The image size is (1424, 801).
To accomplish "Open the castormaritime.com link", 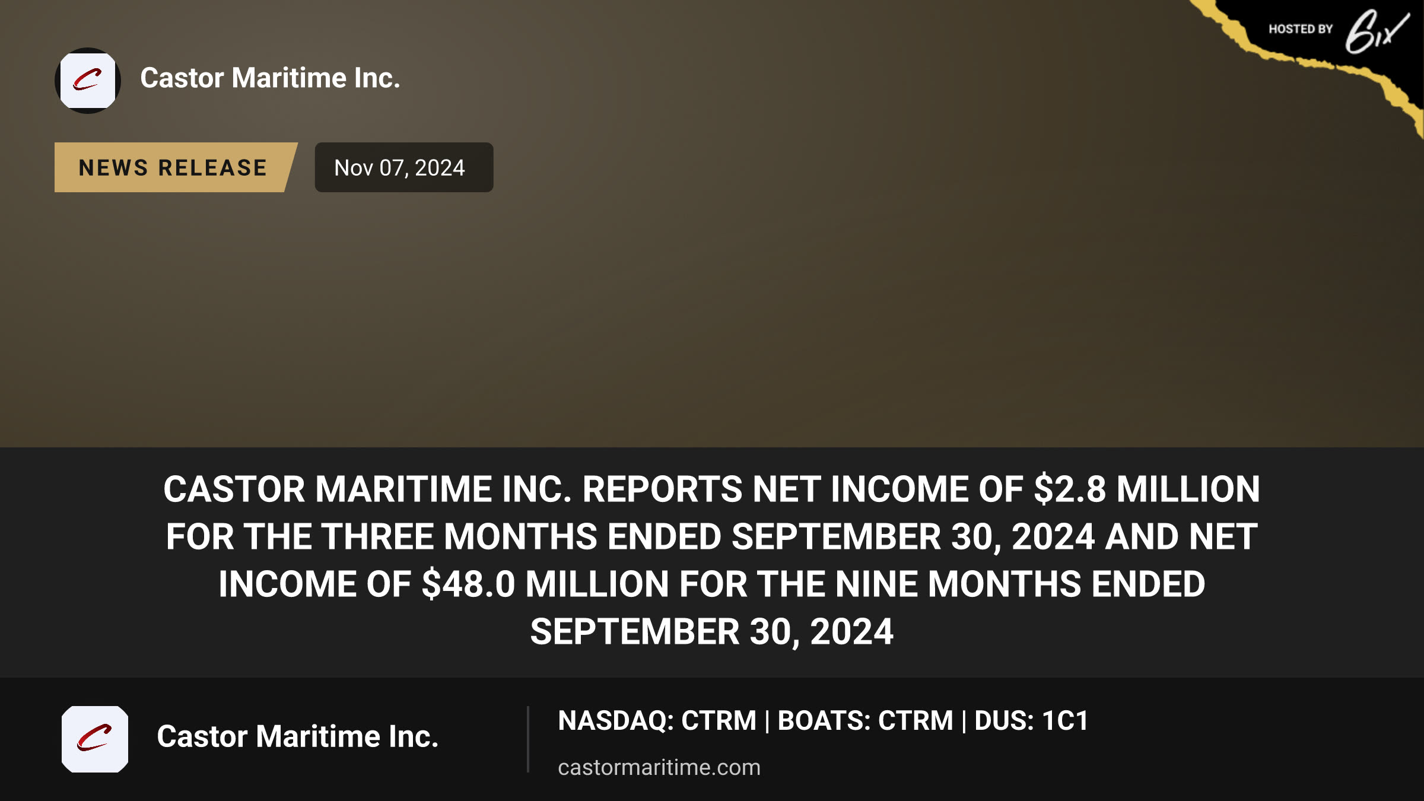I will point(659,767).
